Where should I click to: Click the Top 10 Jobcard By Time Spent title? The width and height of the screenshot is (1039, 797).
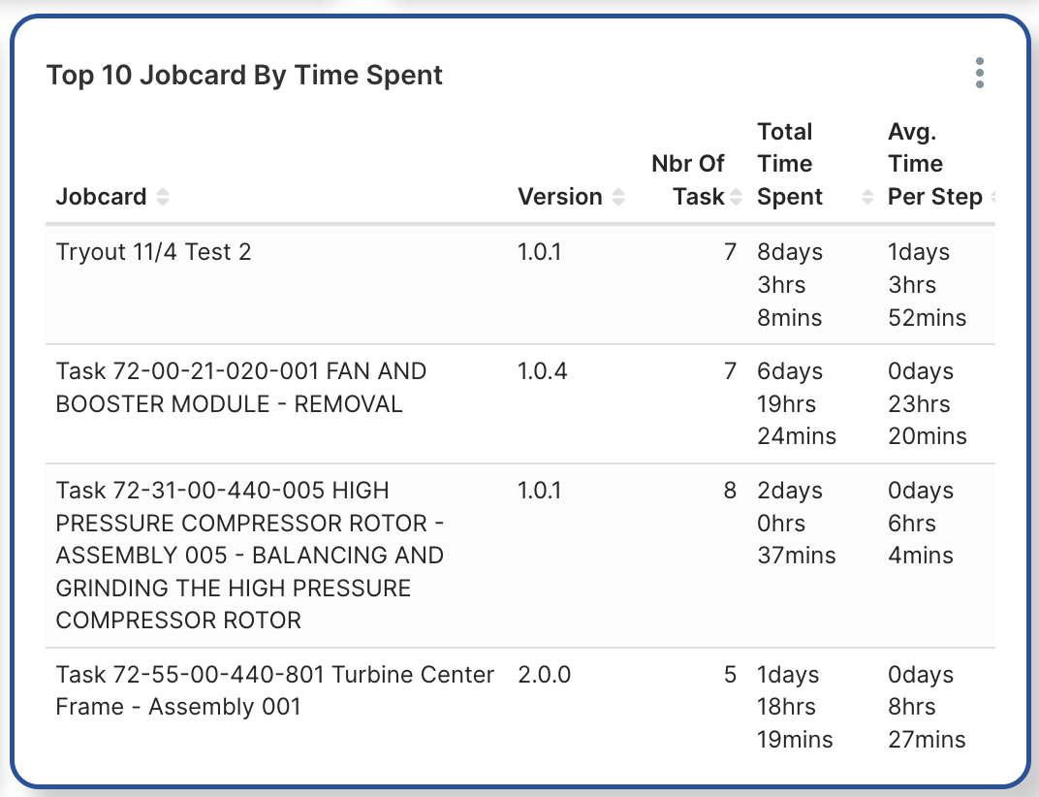(x=244, y=75)
